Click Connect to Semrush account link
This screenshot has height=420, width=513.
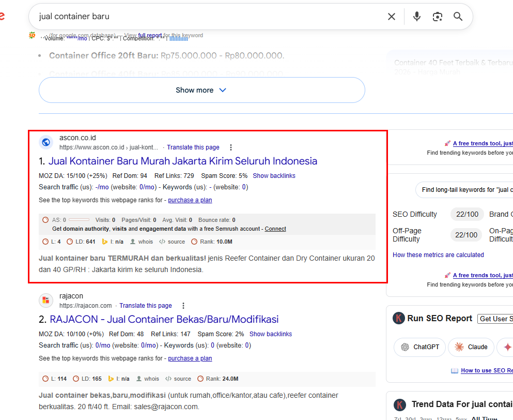point(275,229)
